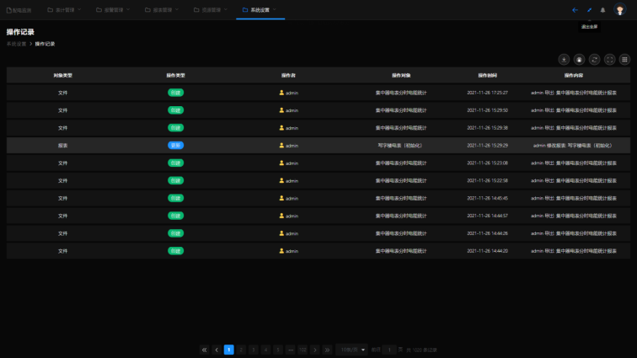The image size is (637, 358).
Task: Click the pagination ellipsis button
Action: click(x=290, y=350)
